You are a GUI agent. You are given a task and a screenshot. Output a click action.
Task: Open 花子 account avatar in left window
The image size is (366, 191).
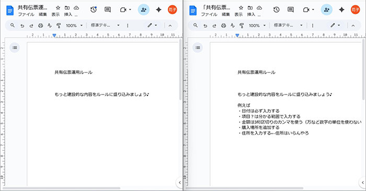172,9
